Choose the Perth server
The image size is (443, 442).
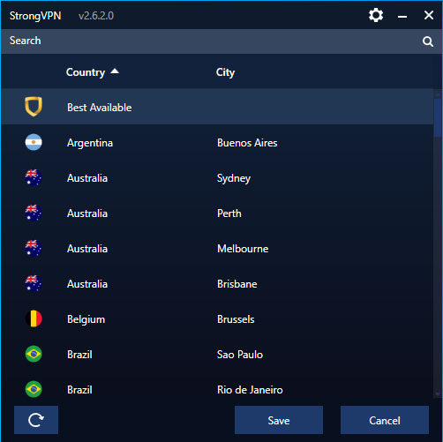[229, 214]
